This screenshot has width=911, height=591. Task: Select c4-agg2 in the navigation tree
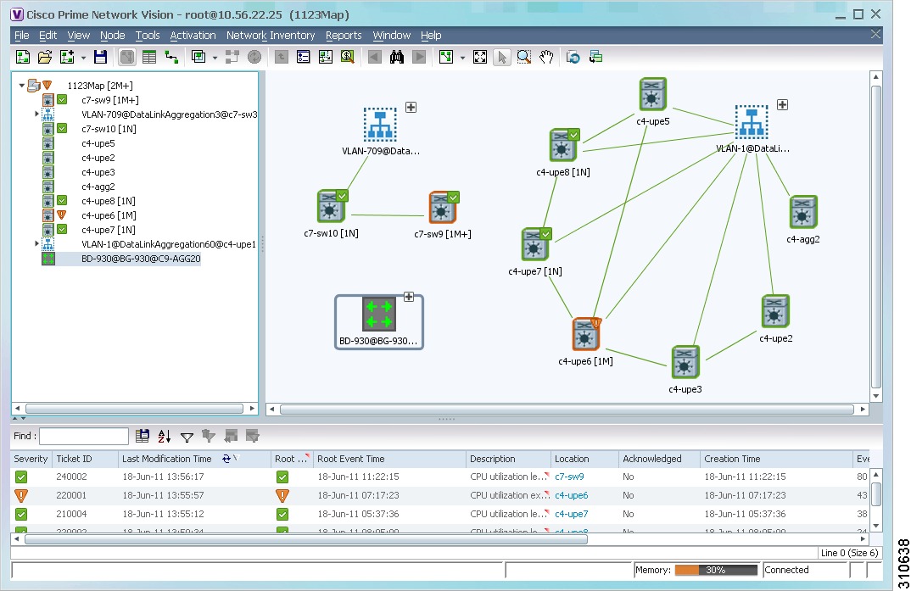[98, 187]
